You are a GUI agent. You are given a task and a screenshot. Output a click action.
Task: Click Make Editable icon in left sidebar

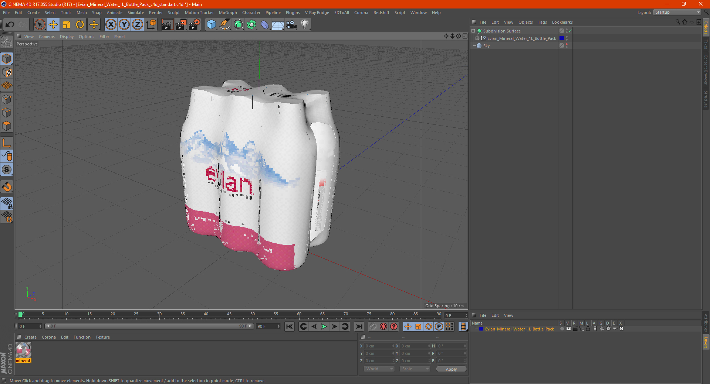(7, 42)
